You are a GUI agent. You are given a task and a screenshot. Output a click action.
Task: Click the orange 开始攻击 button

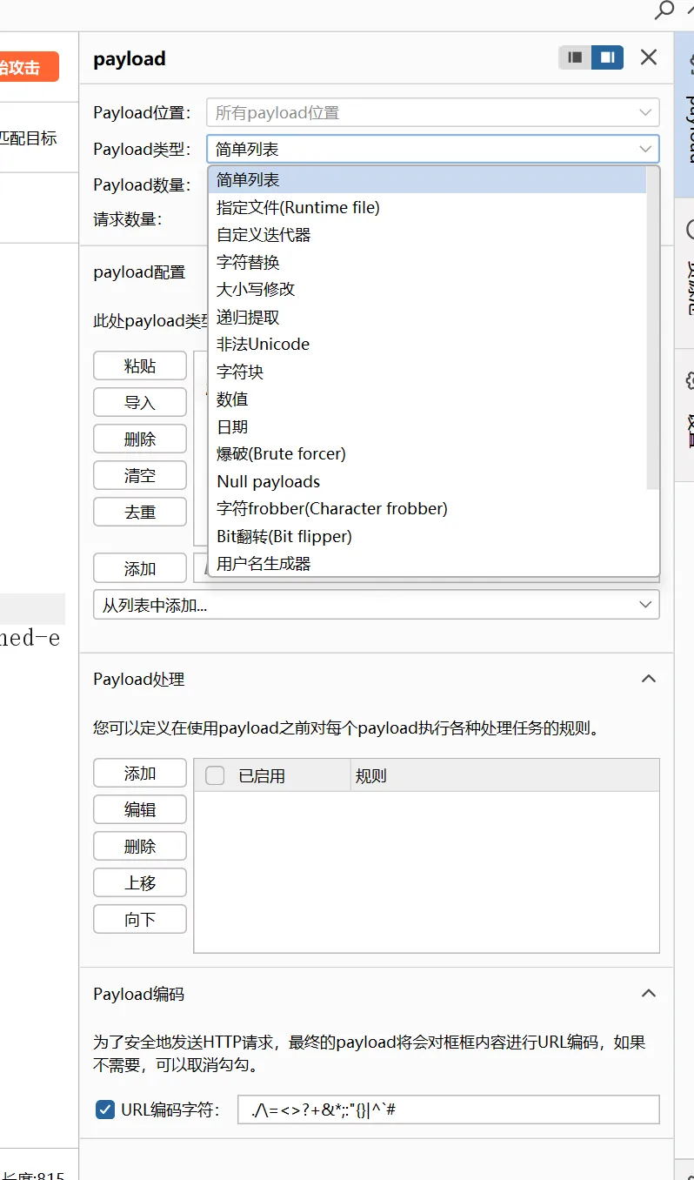point(26,67)
